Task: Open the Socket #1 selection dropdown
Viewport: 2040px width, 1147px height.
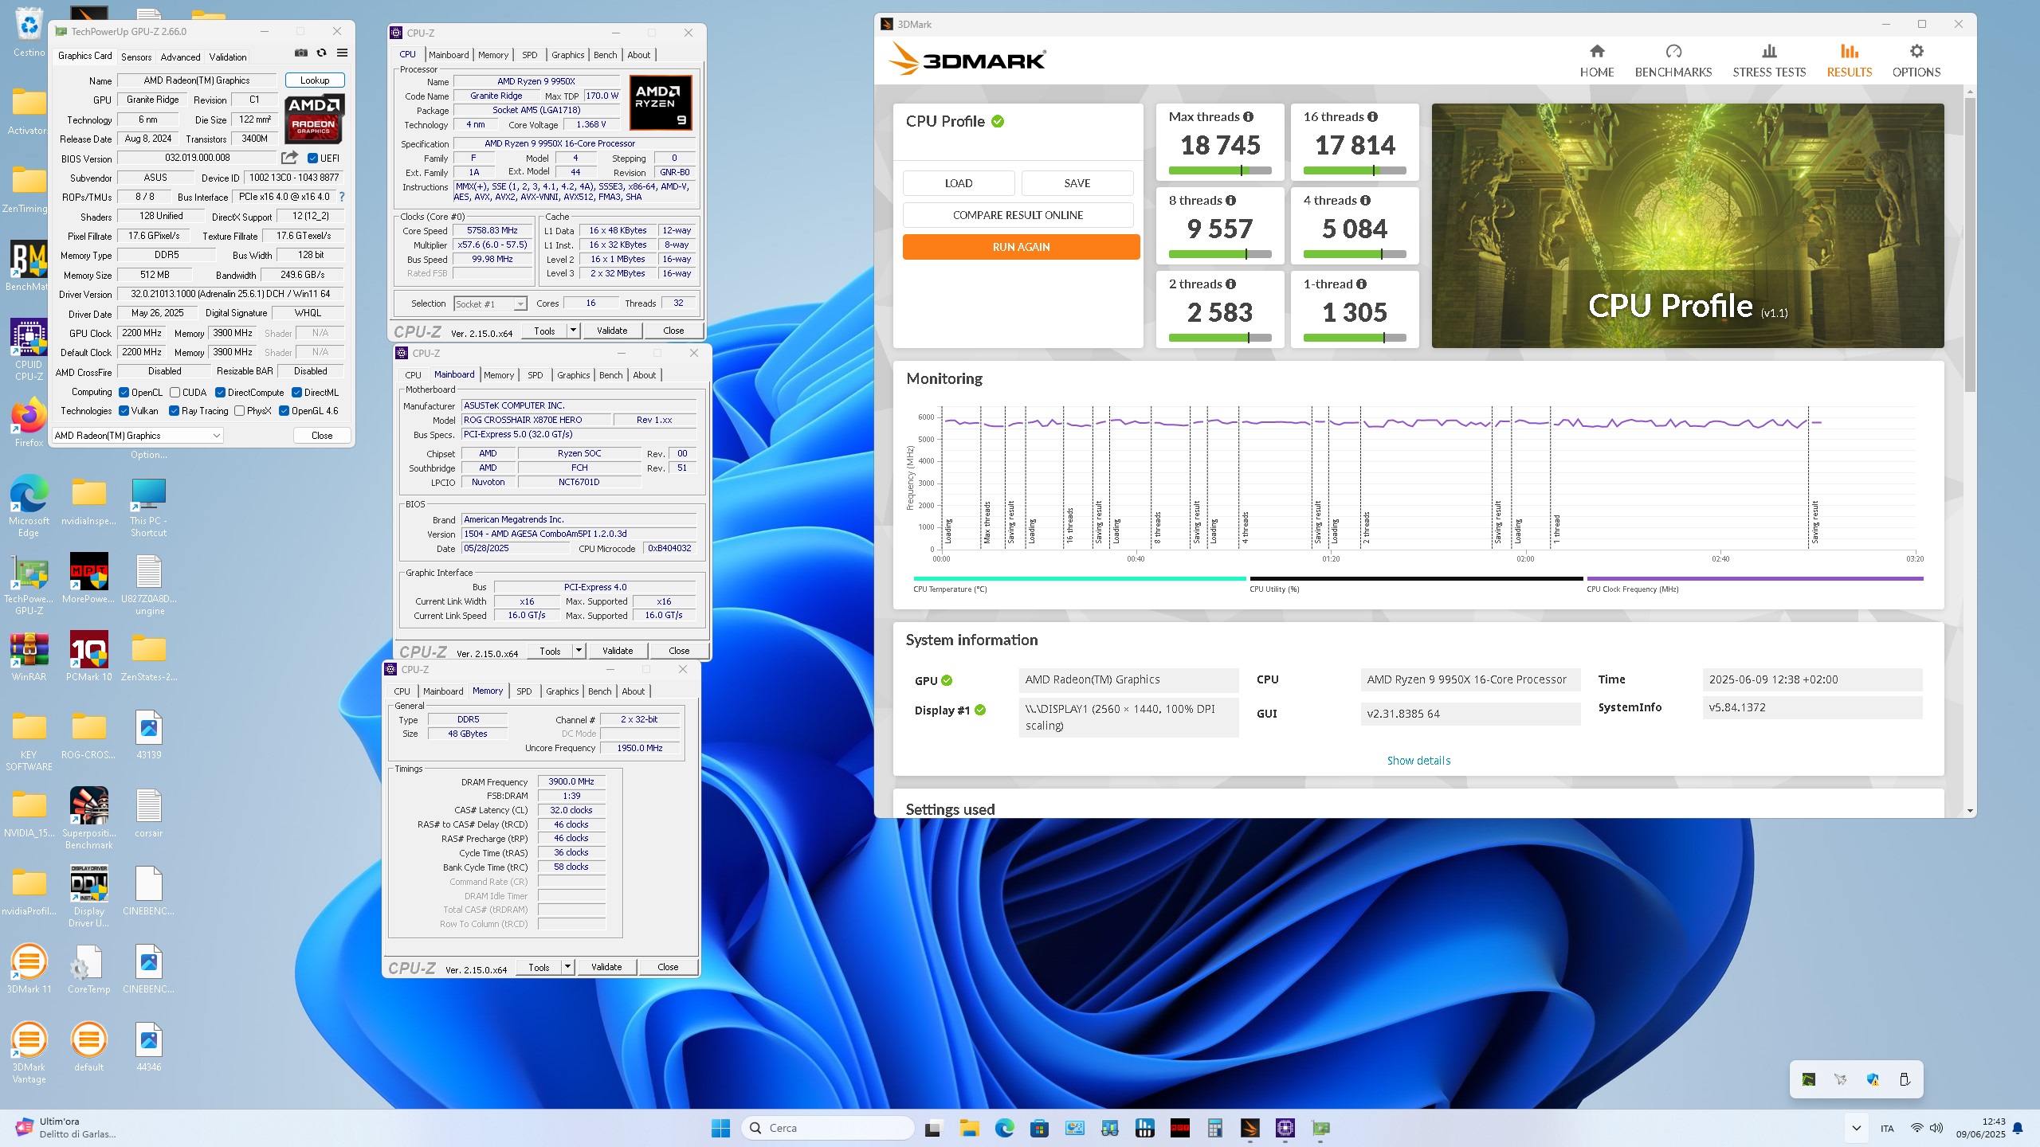Action: coord(490,303)
